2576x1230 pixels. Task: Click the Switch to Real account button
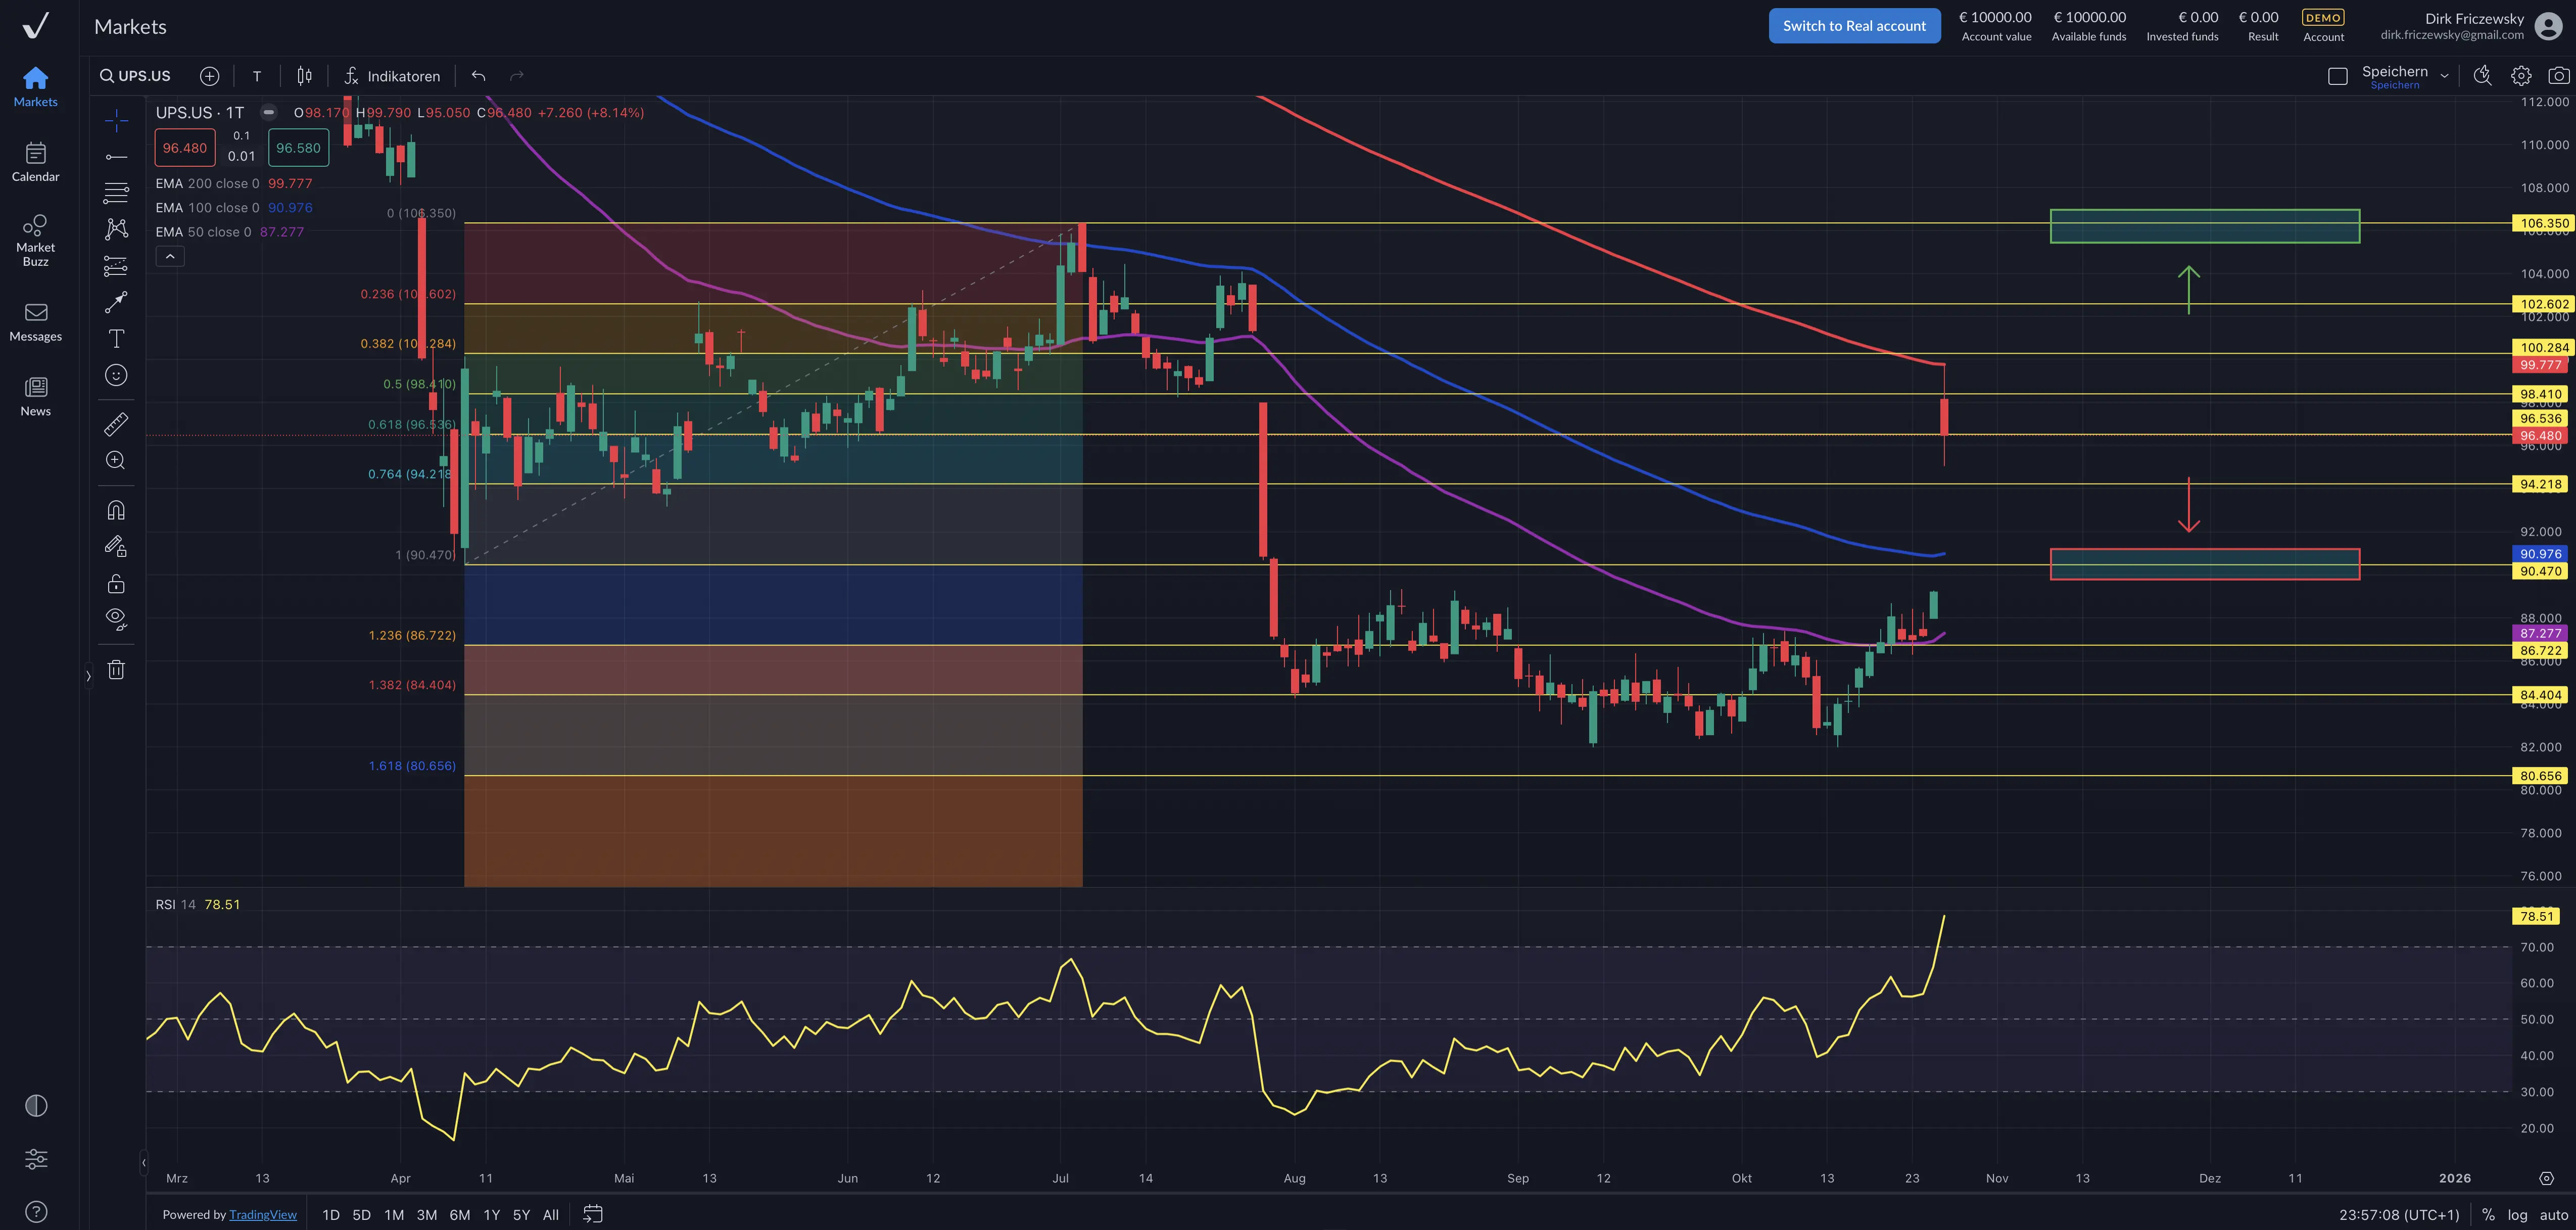pyautogui.click(x=1854, y=25)
